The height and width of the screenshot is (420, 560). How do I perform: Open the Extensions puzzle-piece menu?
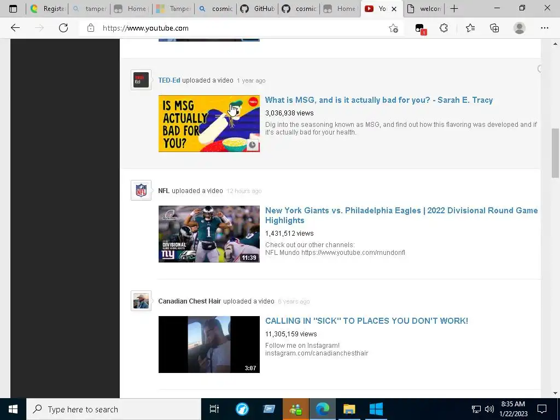click(x=444, y=28)
